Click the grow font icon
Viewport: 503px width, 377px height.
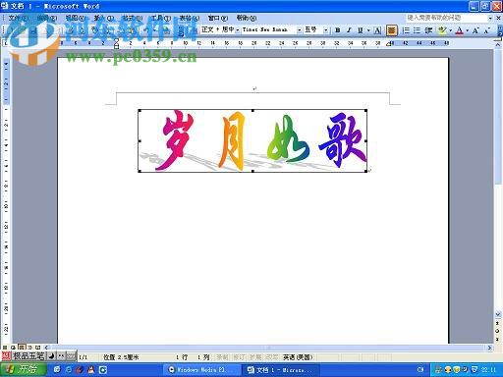pyautogui.click(x=475, y=30)
